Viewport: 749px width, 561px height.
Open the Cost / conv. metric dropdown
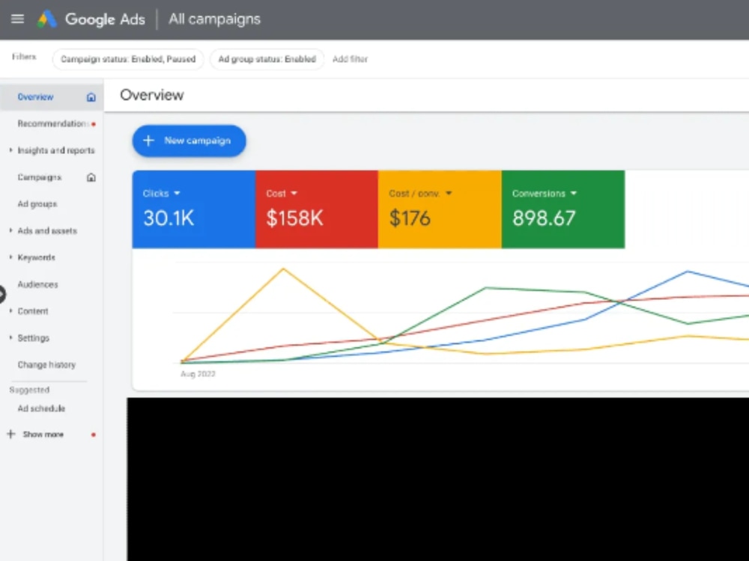(449, 193)
